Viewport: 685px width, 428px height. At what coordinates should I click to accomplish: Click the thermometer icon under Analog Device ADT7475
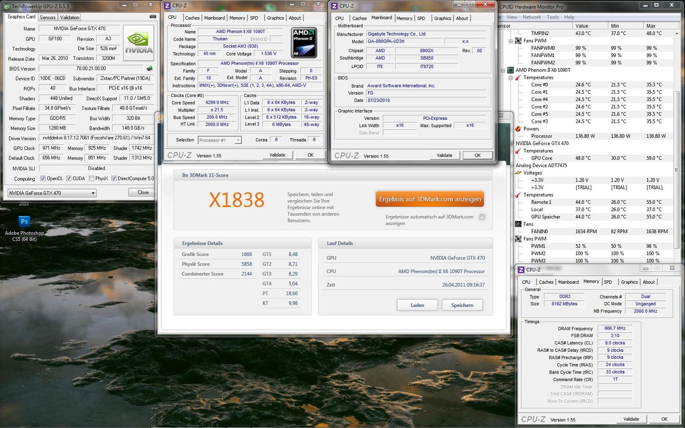tap(518, 195)
